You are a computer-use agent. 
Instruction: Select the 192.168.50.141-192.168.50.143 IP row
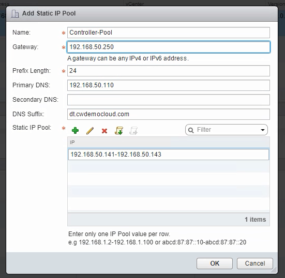[169, 155]
